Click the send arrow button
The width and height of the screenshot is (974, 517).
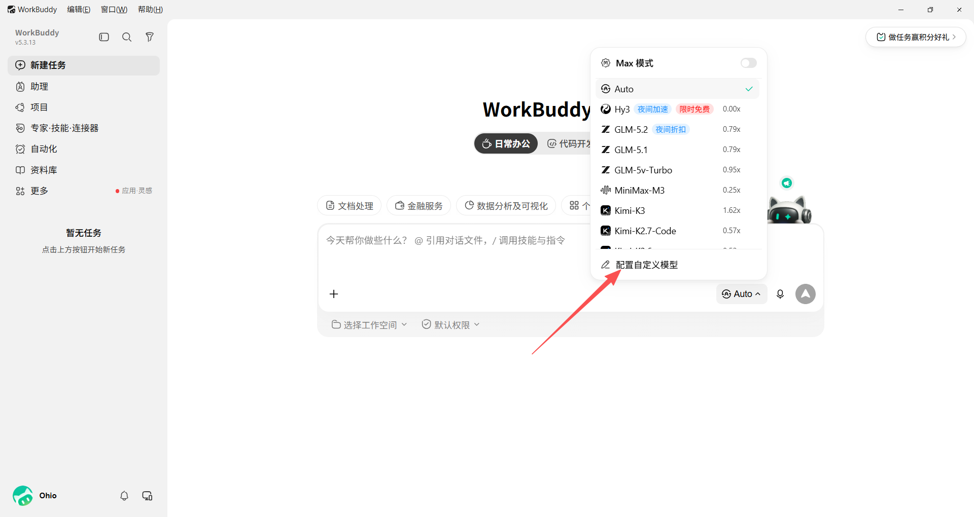[806, 294]
